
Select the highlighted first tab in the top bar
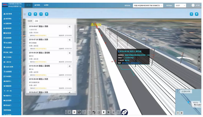point(29,5)
